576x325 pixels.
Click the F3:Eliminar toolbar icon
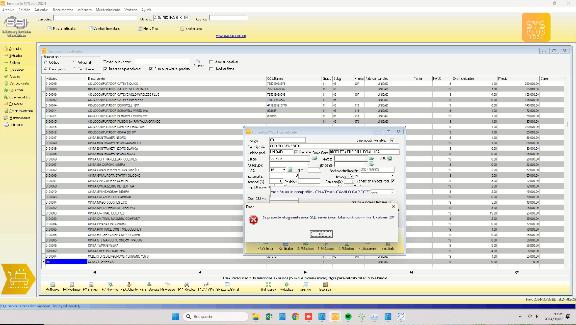pos(91,285)
